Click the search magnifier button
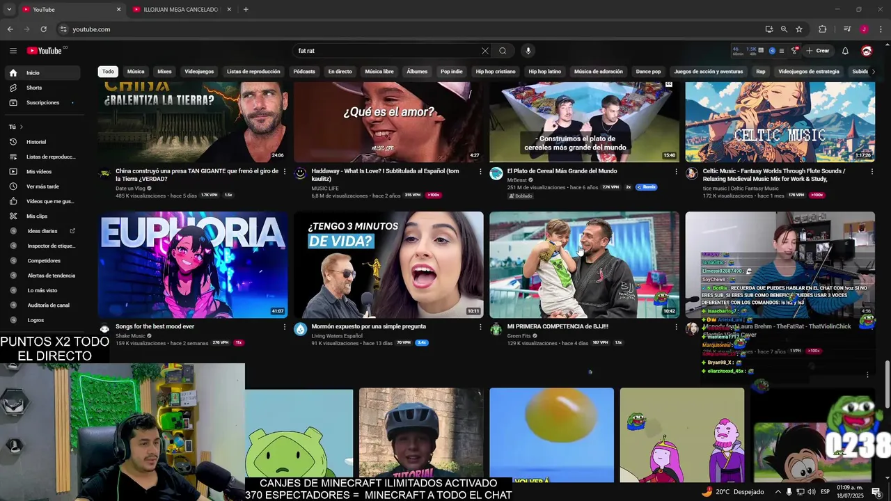The height and width of the screenshot is (501, 891). [x=503, y=51]
